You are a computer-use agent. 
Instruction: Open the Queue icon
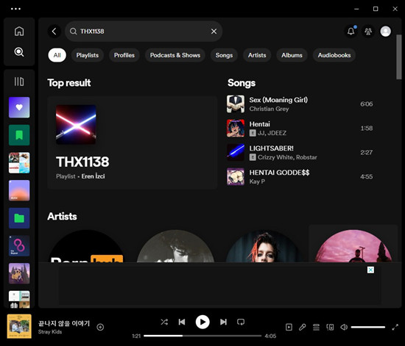coord(316,327)
